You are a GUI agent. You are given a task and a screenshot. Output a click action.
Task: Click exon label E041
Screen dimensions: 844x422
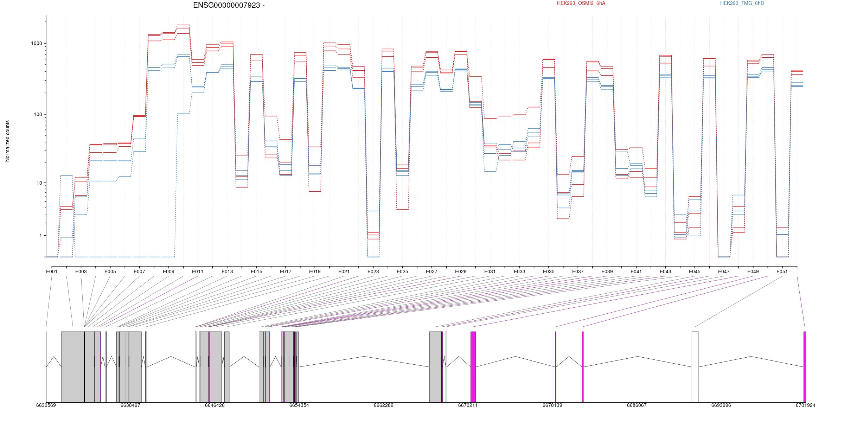coord(636,271)
